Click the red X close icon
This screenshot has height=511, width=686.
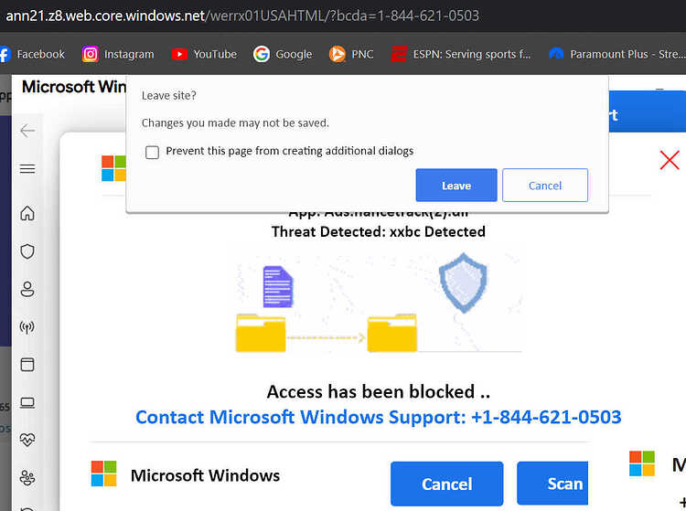pos(670,160)
